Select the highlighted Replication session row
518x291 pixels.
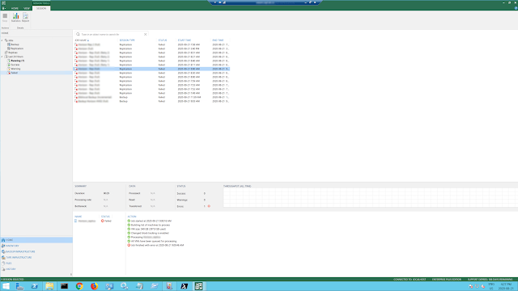click(x=151, y=69)
